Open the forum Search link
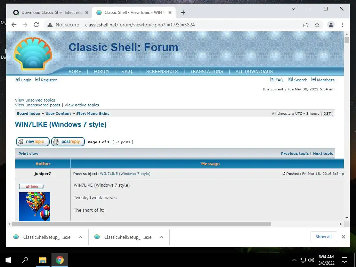The height and width of the screenshot is (267, 356). click(x=298, y=80)
